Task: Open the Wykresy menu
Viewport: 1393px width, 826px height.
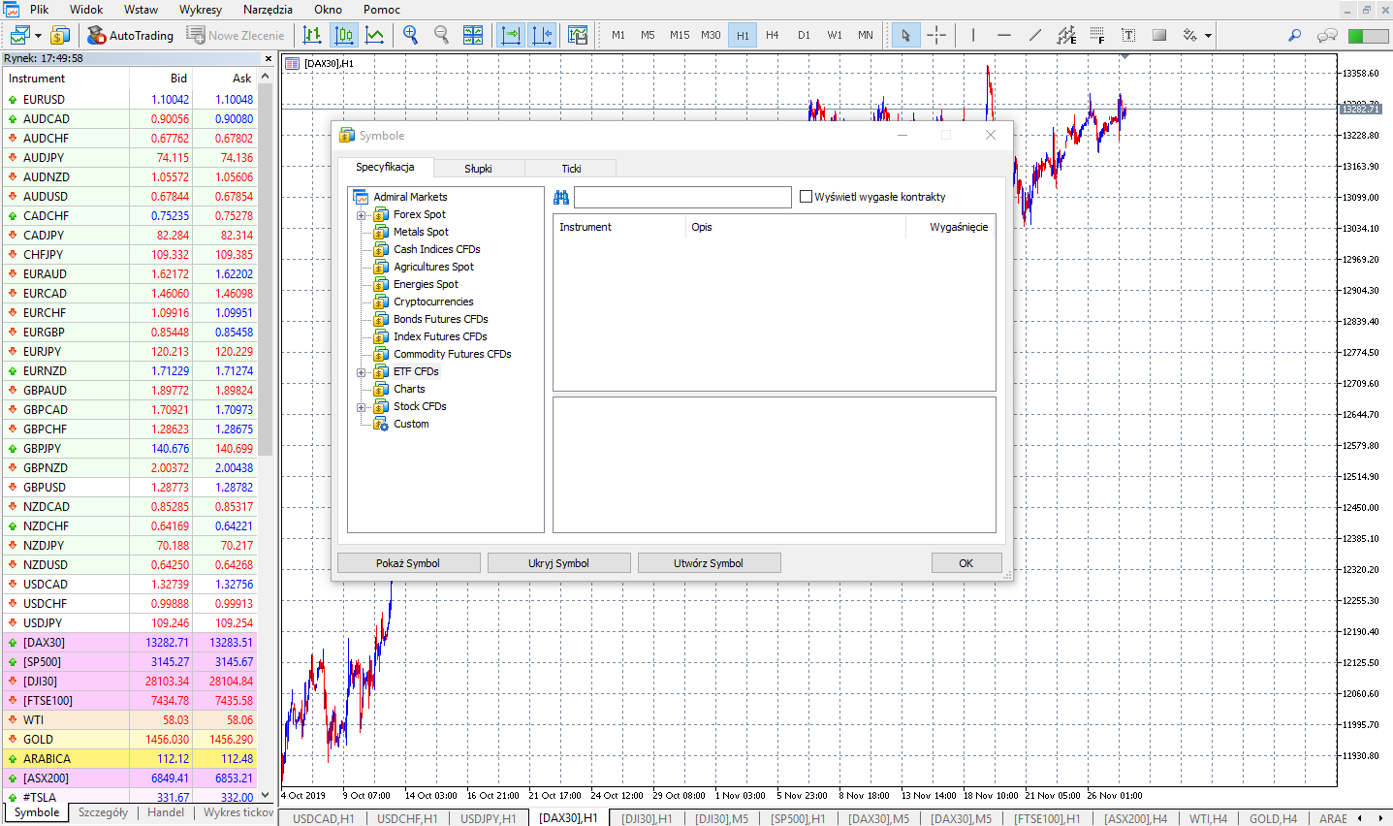Action: pos(201,10)
